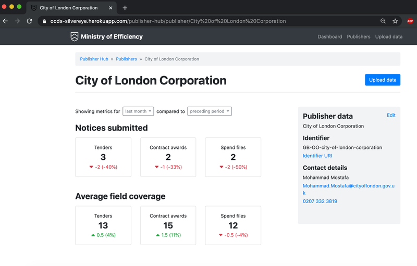The height and width of the screenshot is (266, 417).
Task: Click Contract awards card under Notices submitted
Action: pyautogui.click(x=168, y=157)
